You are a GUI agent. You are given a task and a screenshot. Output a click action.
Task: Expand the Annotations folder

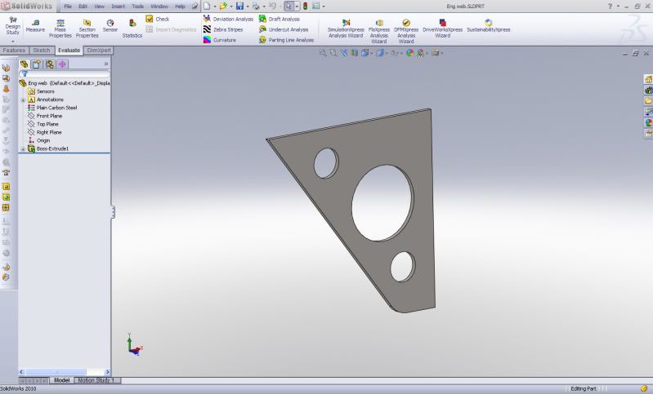23,100
